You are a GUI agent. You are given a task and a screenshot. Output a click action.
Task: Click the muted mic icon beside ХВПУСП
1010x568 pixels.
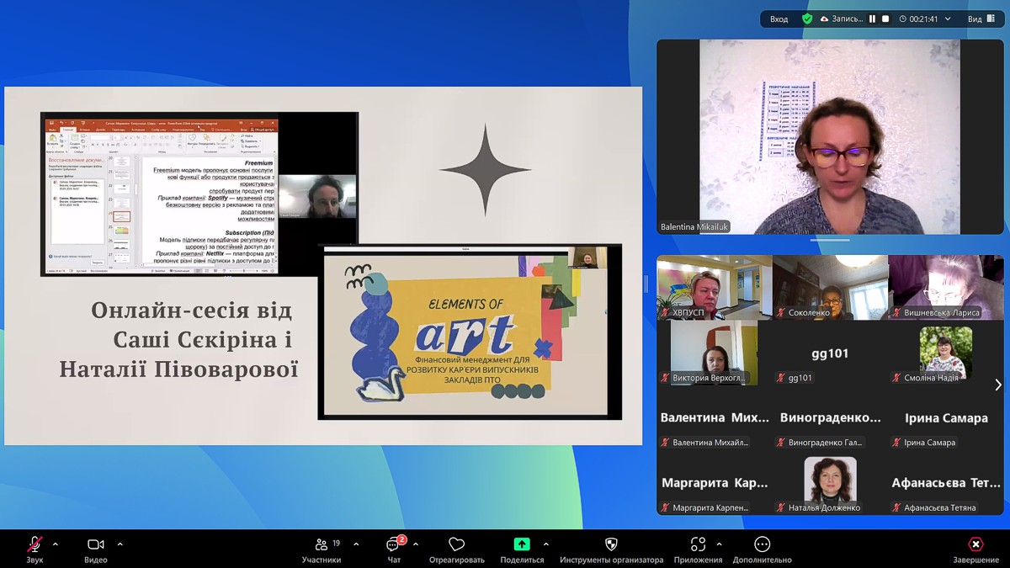coord(665,312)
